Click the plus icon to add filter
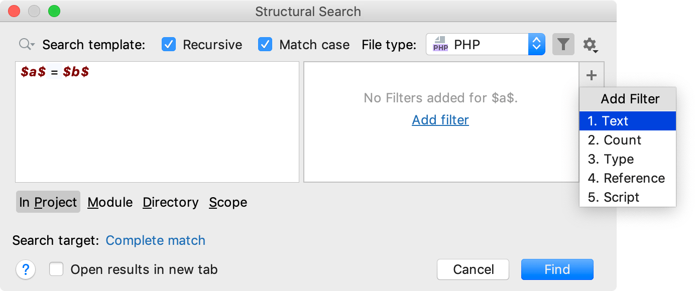 click(x=592, y=75)
